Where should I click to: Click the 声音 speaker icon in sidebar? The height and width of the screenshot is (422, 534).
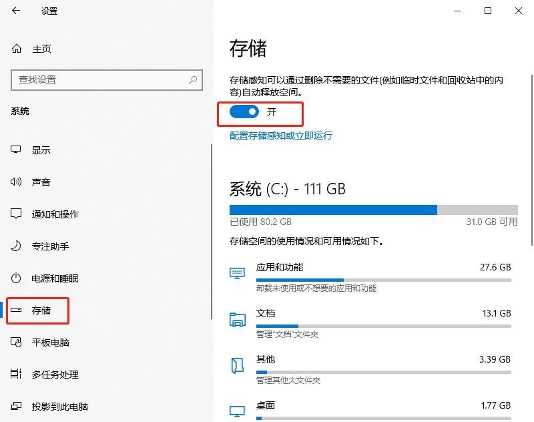coord(16,182)
